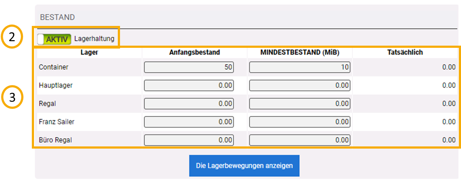The height and width of the screenshot is (180, 461).
Task: Edit Franz Sailer Anfangsbestand input
Action: [189, 122]
